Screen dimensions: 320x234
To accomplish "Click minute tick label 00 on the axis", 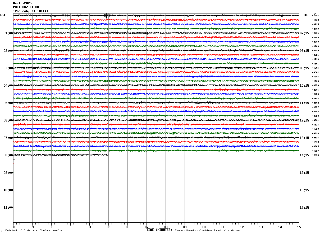I will tap(13, 227).
